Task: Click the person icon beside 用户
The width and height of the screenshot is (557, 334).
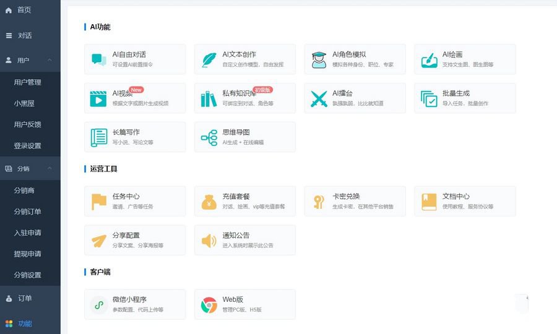Action: pos(9,61)
